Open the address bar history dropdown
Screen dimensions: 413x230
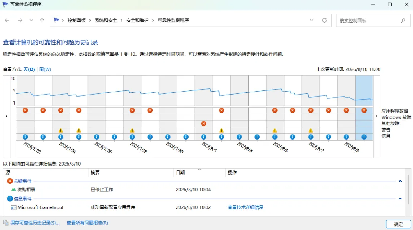pos(312,20)
